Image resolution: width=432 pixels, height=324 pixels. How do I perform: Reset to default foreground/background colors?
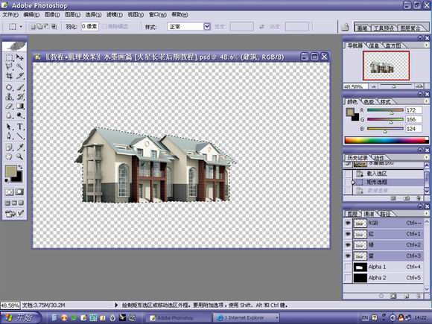[x=7, y=180]
